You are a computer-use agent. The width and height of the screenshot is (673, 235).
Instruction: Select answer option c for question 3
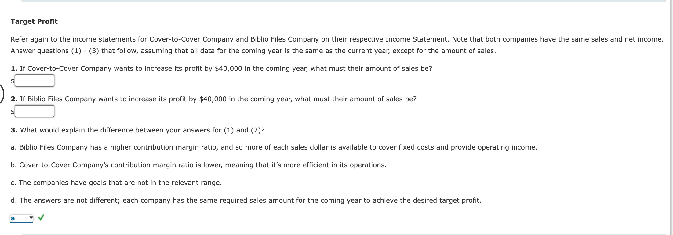pos(116,183)
